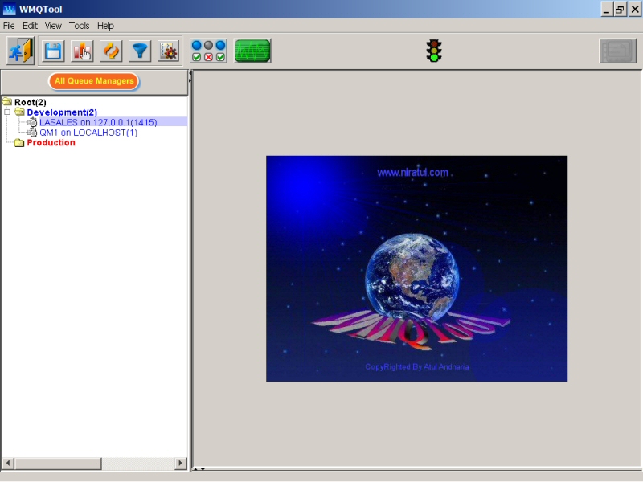Click the QM1 queue manager icon

click(32, 133)
